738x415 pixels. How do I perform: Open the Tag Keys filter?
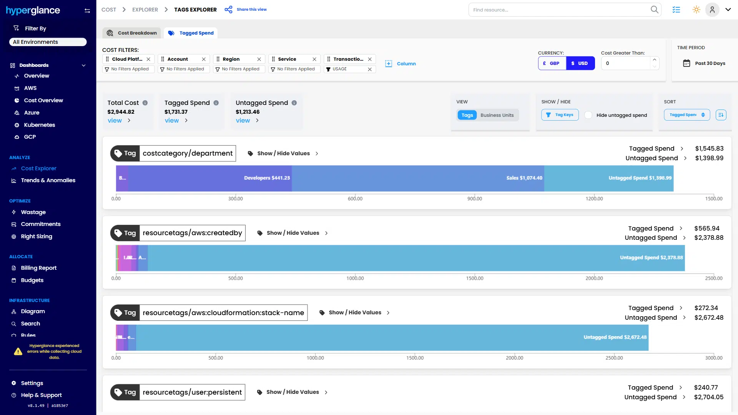point(560,115)
